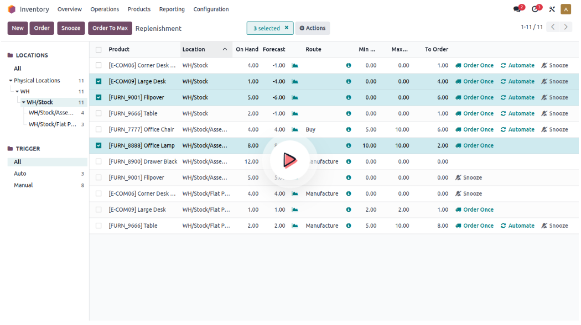Image resolution: width=581 pixels, height=325 pixels.
Task: Sort by the Product column header
Action: tap(119, 49)
